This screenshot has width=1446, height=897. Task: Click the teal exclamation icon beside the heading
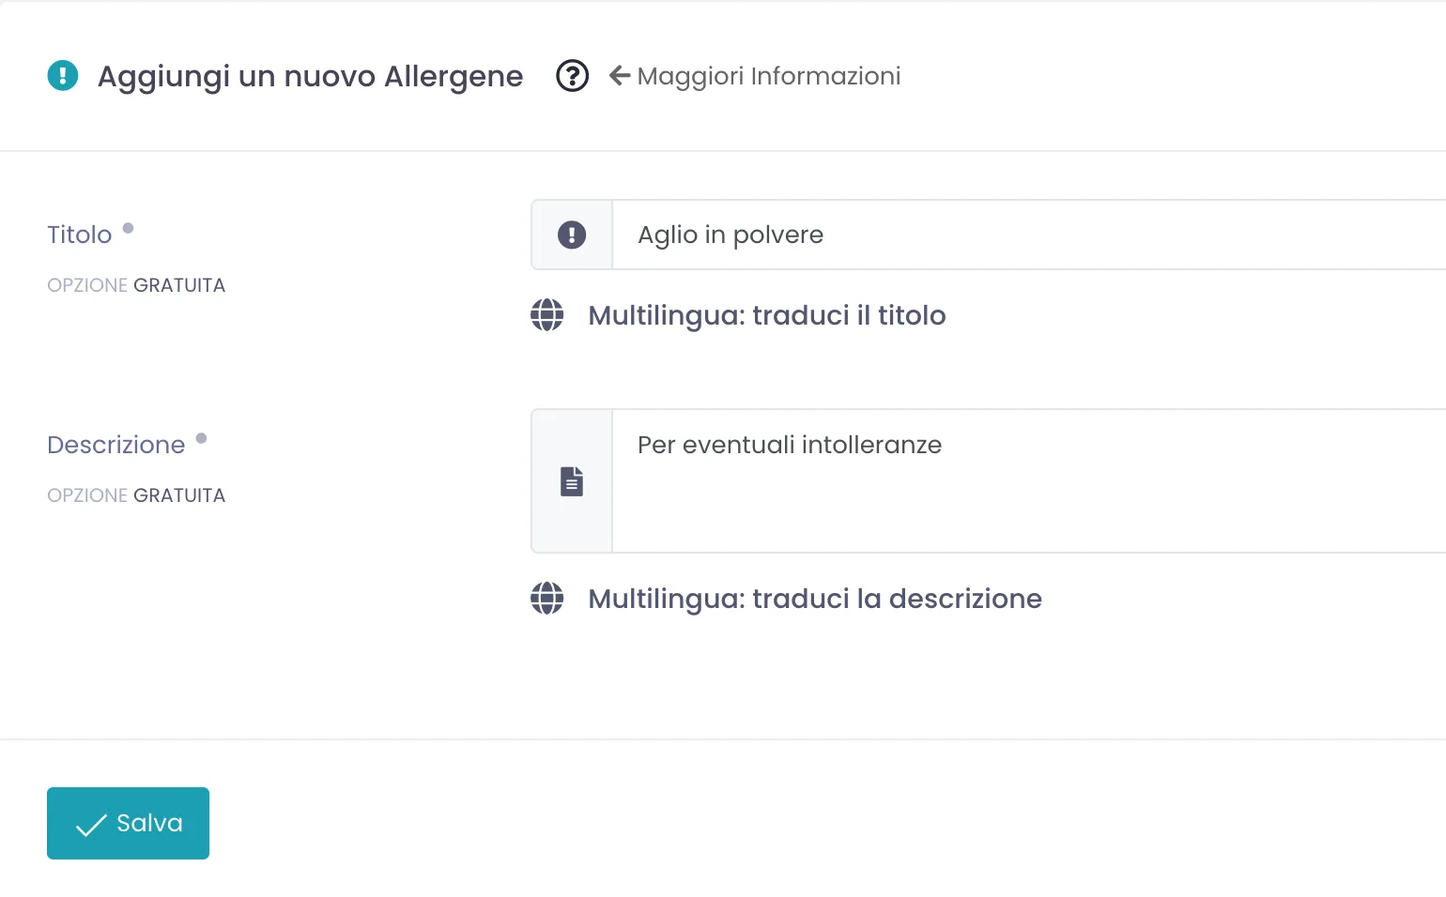pyautogui.click(x=63, y=75)
